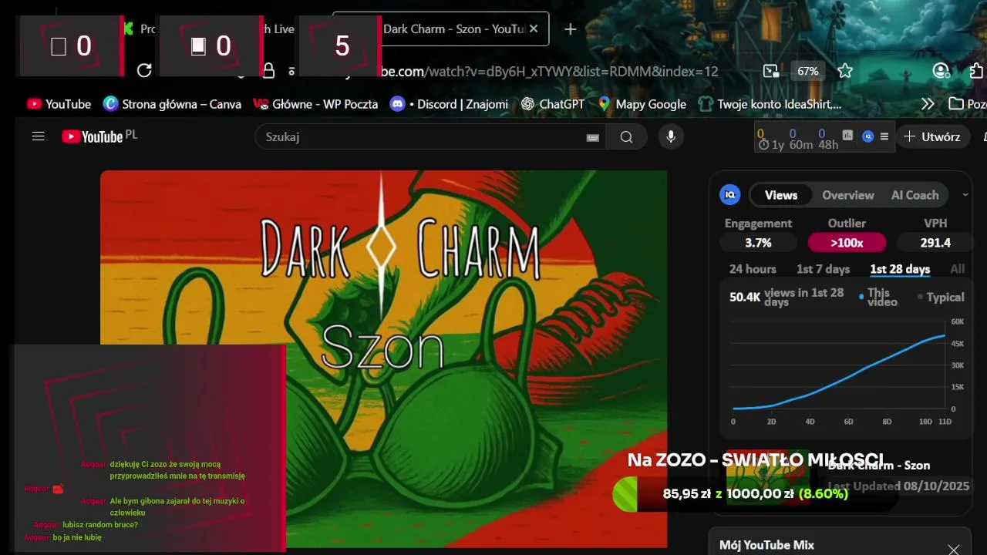The image size is (987, 555).
Task: Click the Dark Charm Szon video player
Action: coord(383,358)
